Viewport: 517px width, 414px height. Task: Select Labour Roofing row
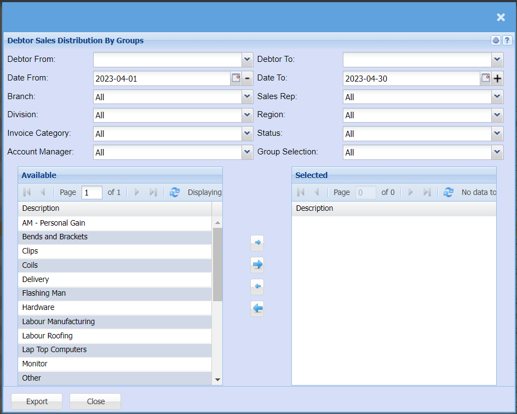point(48,336)
